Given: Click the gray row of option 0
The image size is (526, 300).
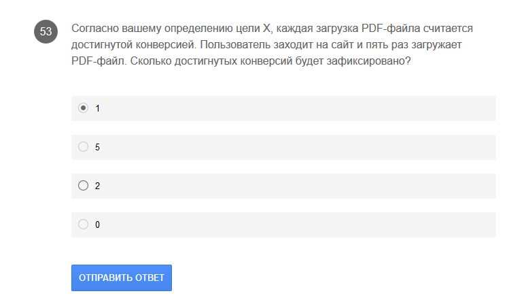Looking at the screenshot, I should click(283, 224).
